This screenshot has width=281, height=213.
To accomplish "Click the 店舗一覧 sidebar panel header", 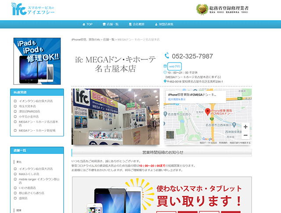I will tap(37, 150).
